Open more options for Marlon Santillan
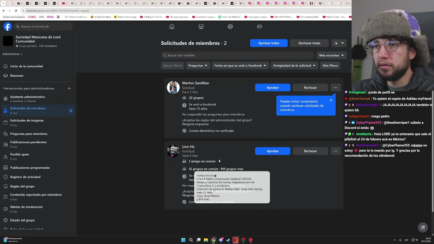 pos(335,87)
